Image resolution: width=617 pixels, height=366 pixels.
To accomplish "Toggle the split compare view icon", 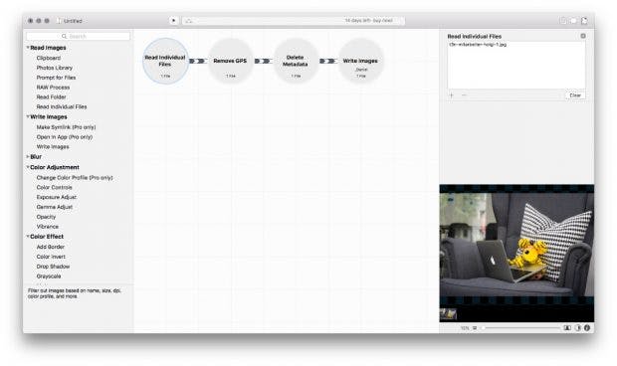I will (x=567, y=328).
